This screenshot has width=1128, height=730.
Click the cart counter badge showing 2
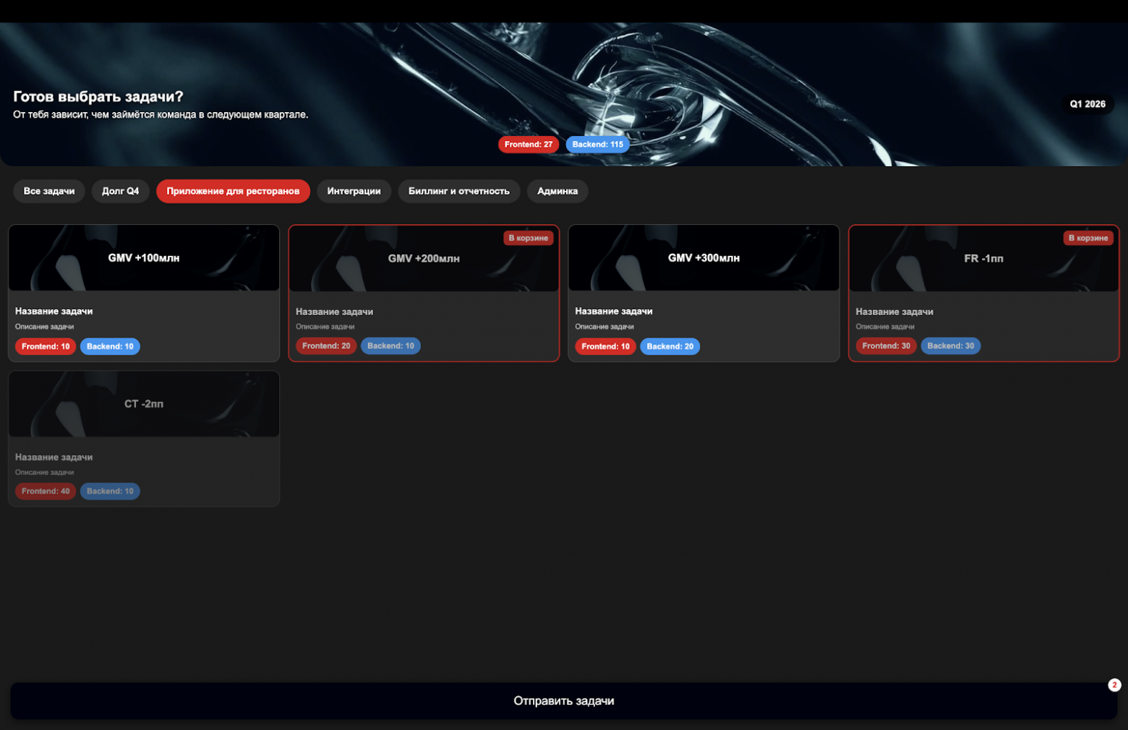pos(1114,685)
